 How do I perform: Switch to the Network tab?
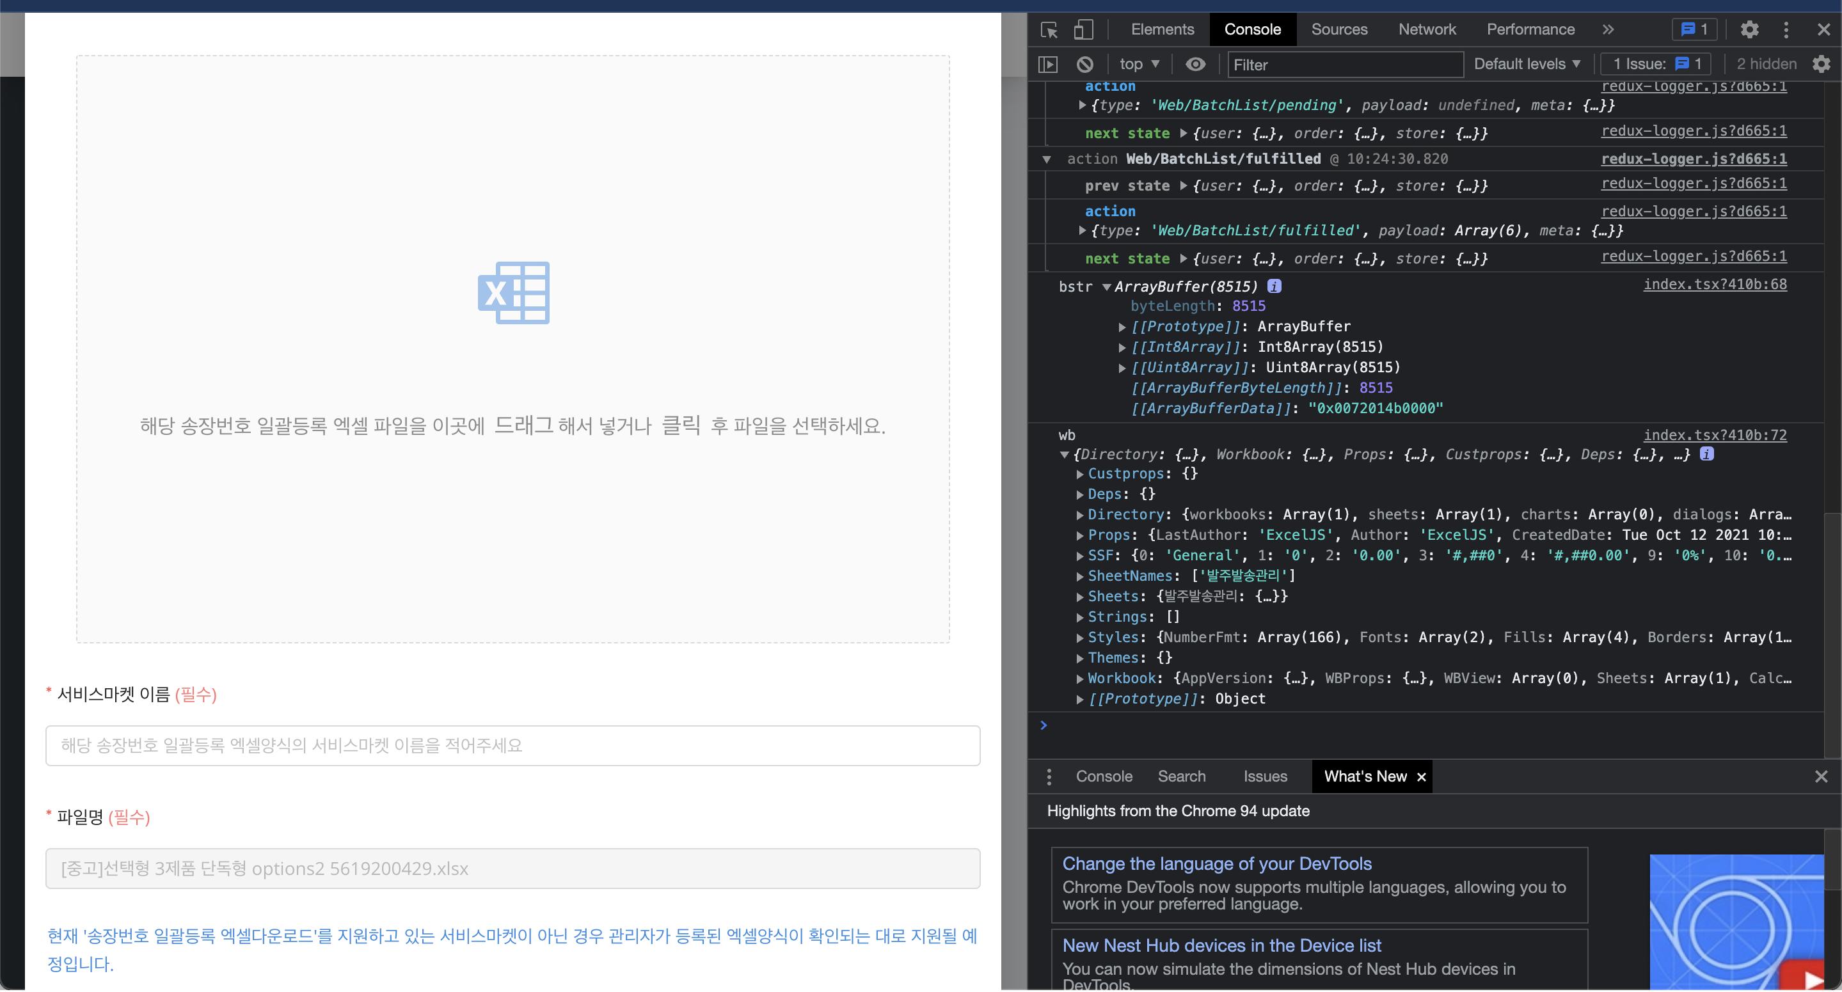(1427, 29)
